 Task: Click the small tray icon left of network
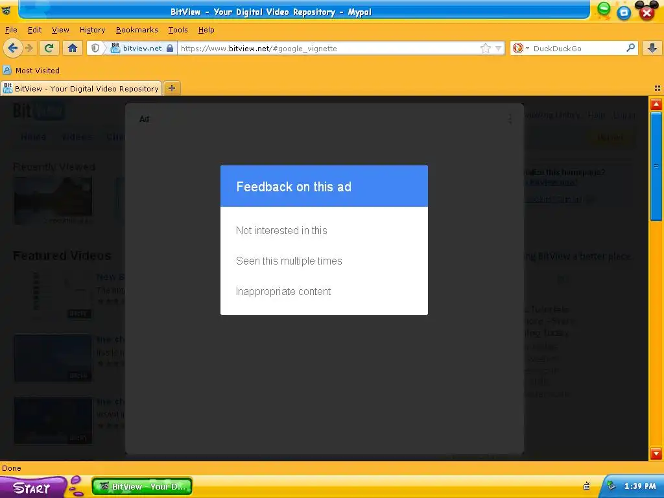(x=587, y=486)
